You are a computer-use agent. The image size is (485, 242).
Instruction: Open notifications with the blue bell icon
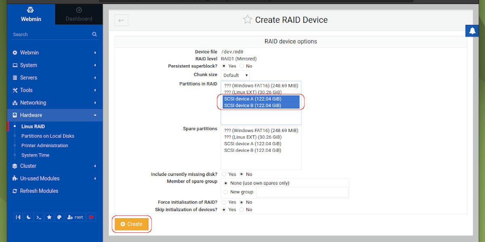coord(472,31)
